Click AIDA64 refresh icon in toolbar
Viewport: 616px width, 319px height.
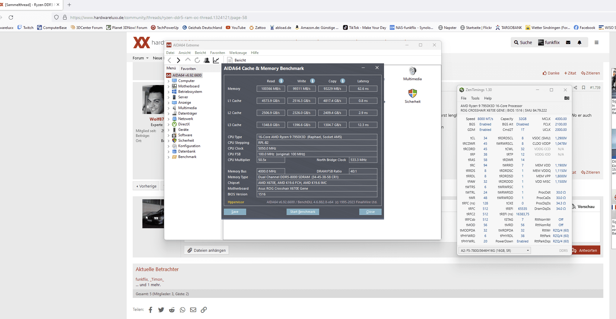pyautogui.click(x=197, y=60)
